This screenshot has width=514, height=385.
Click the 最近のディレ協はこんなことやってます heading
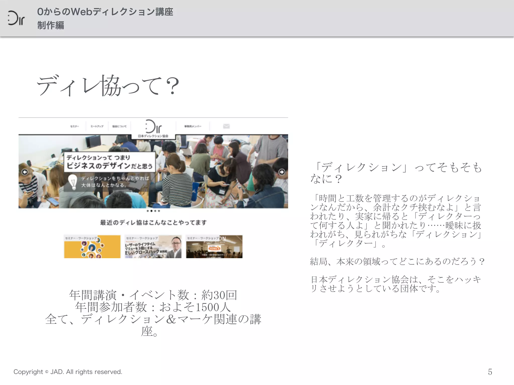pos(153,223)
